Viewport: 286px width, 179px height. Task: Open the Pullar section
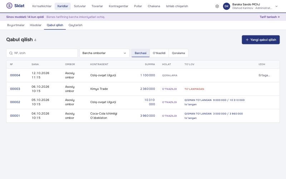click(138, 6)
